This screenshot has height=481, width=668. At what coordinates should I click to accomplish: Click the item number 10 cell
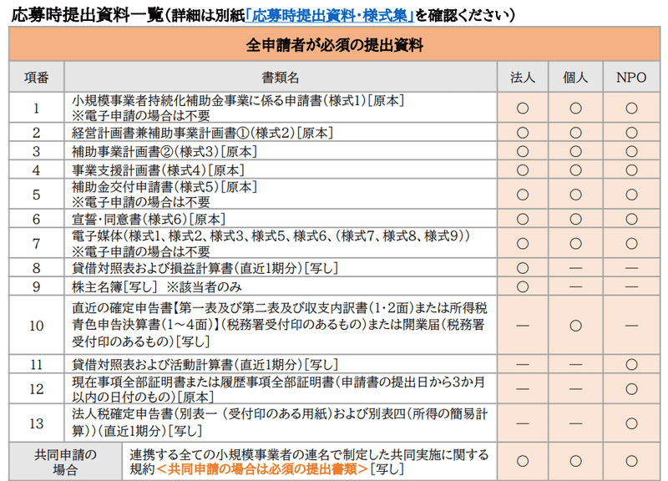coord(37,326)
